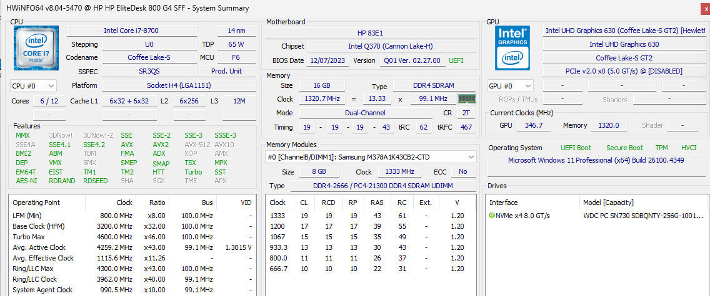The height and width of the screenshot is (296, 710).
Task: Click the GPU clock 346.7 value
Action: click(533, 125)
